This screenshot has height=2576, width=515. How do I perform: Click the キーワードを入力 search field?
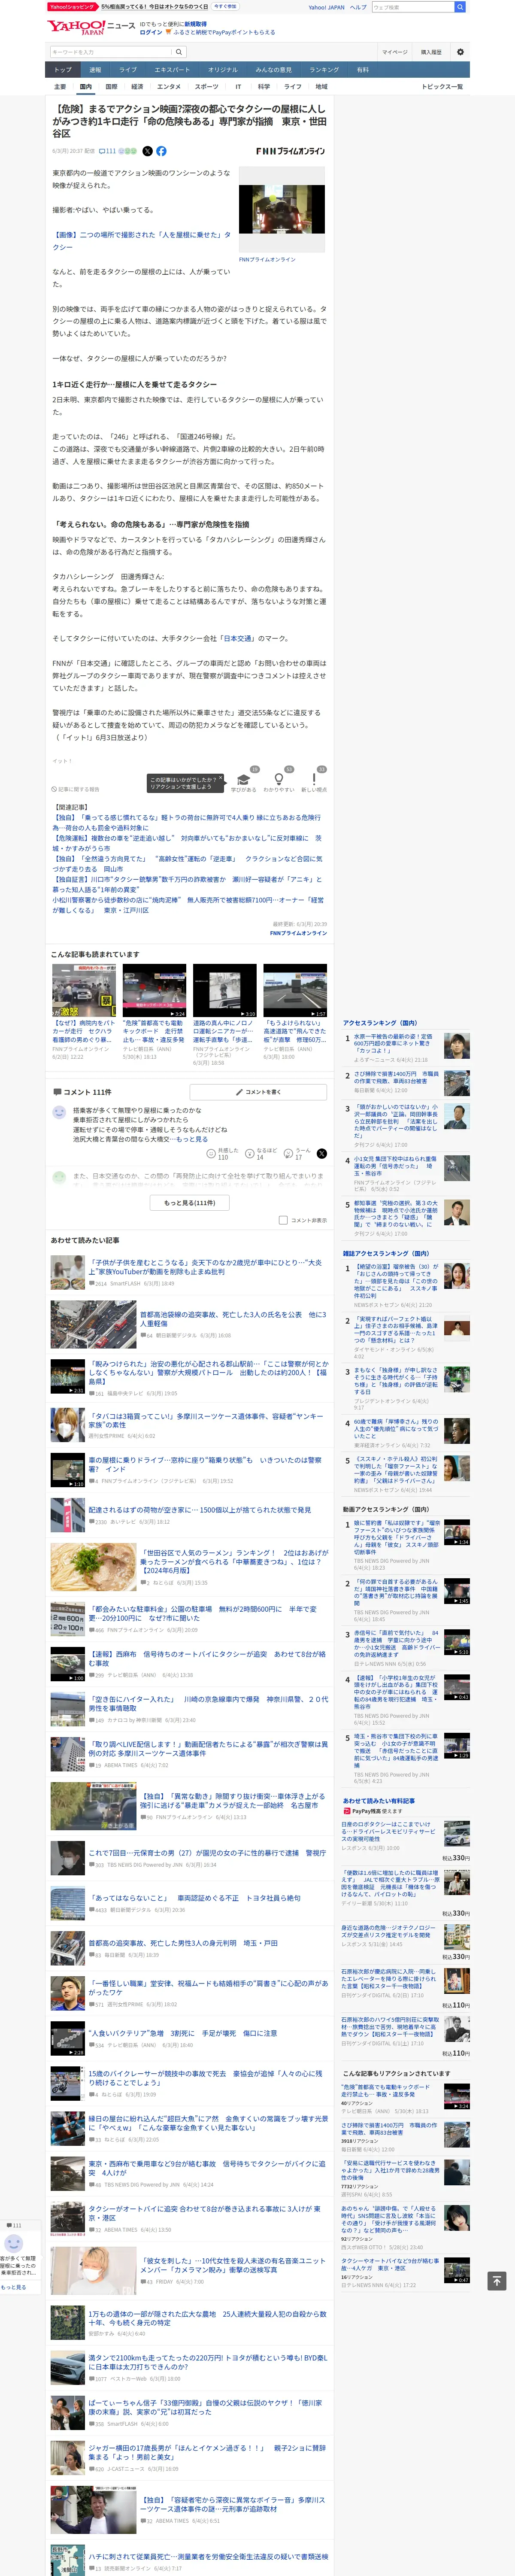tap(111, 52)
